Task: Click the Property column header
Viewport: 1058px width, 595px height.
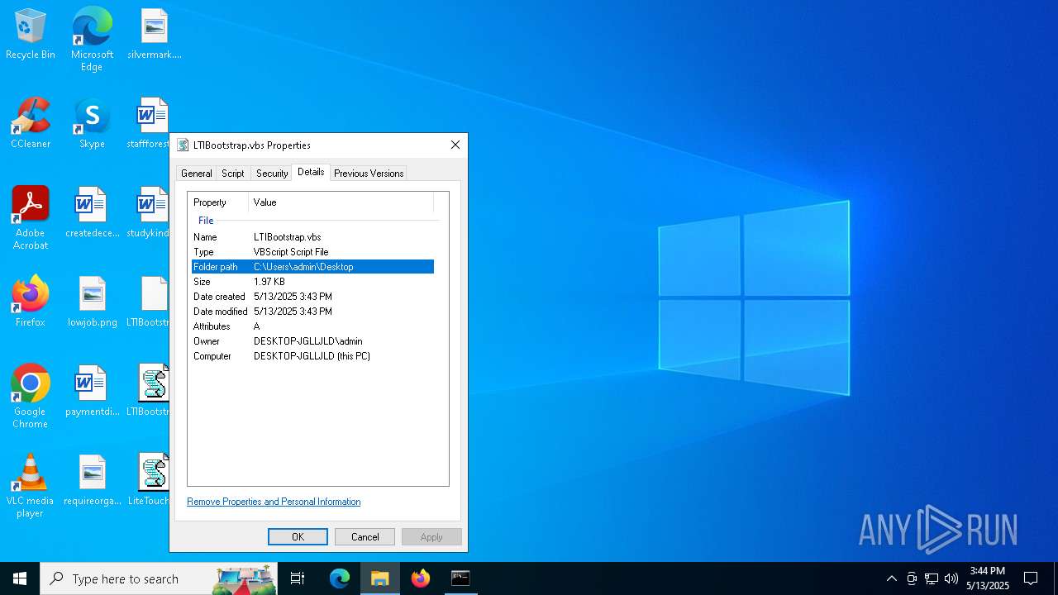Action: [x=218, y=202]
